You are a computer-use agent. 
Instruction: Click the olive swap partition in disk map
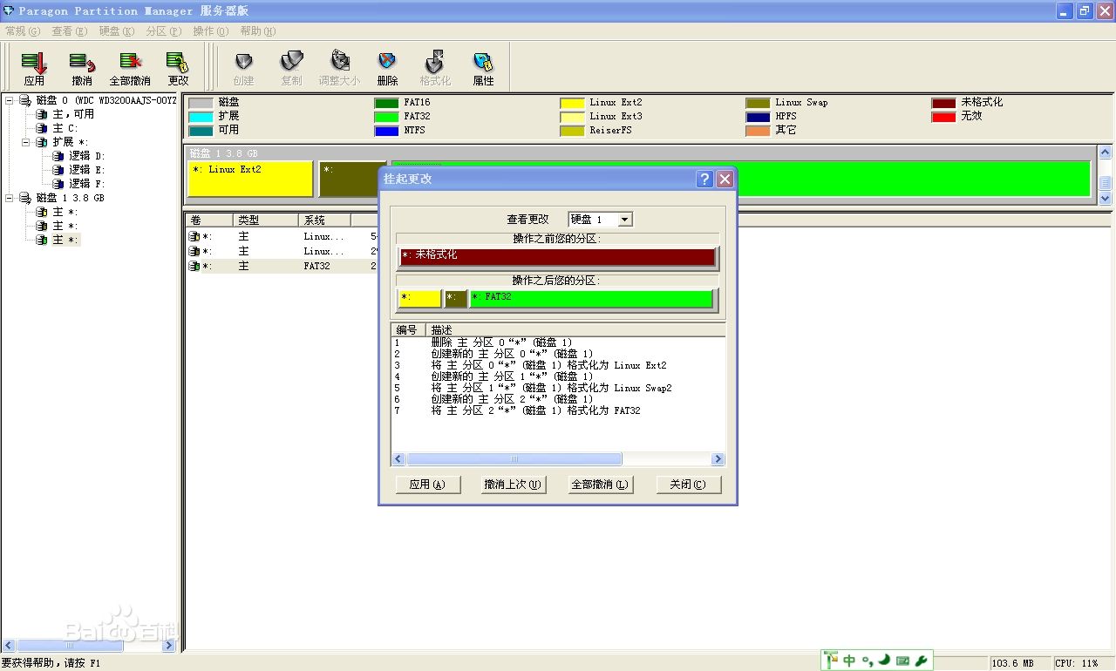pos(353,179)
